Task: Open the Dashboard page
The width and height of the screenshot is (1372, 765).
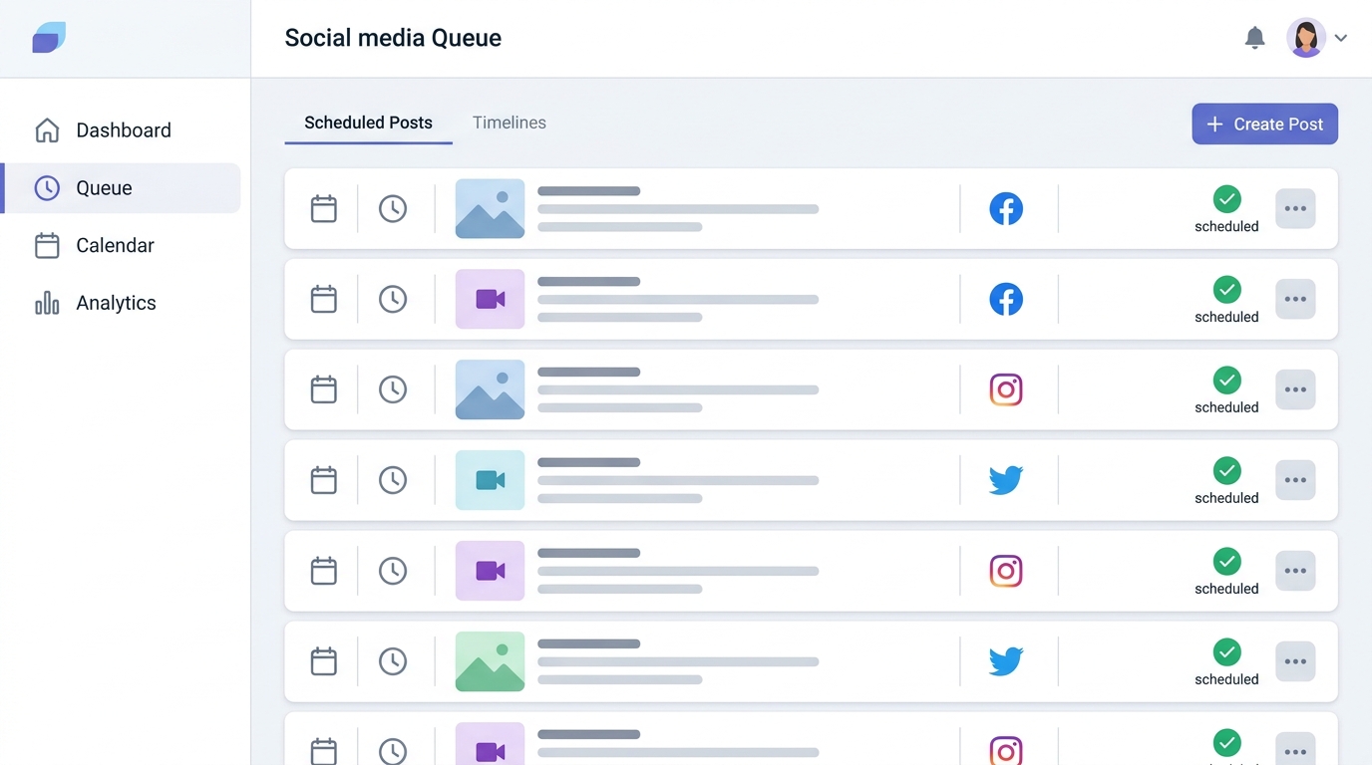Action: pyautogui.click(x=123, y=130)
